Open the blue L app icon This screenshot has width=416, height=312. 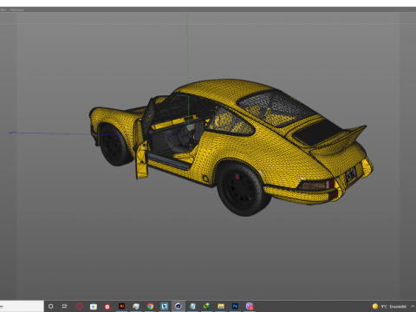164,306
